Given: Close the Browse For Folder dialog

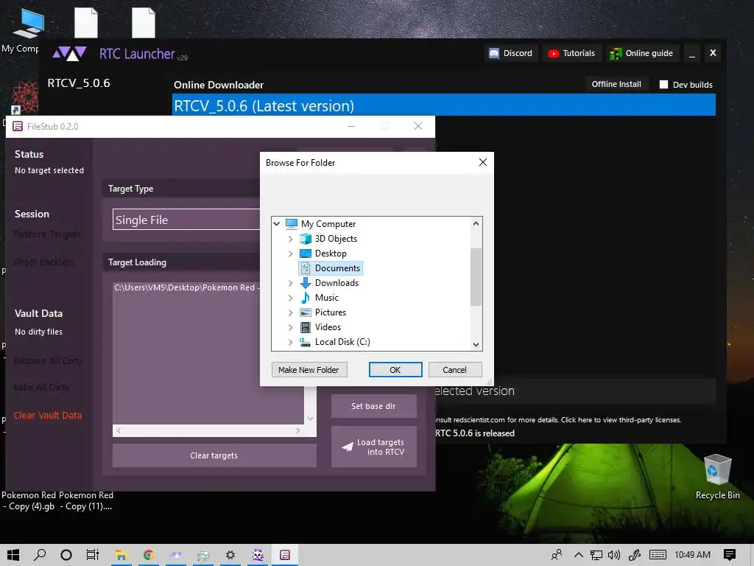Looking at the screenshot, I should [483, 163].
